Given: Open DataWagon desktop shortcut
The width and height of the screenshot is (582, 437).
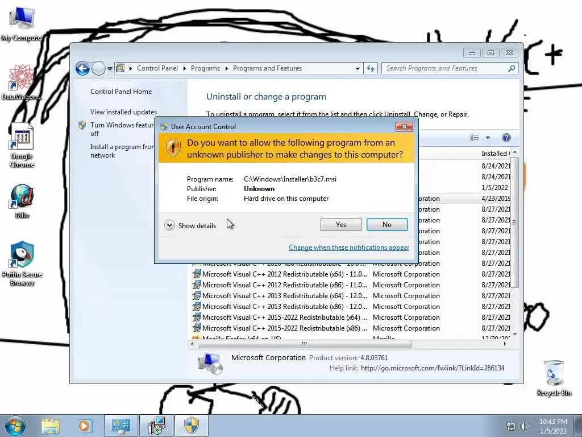Looking at the screenshot, I should [22, 82].
